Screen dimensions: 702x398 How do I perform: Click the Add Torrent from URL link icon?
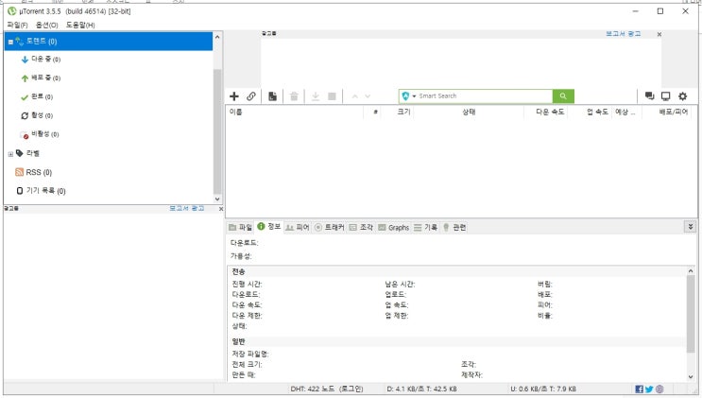coord(251,96)
